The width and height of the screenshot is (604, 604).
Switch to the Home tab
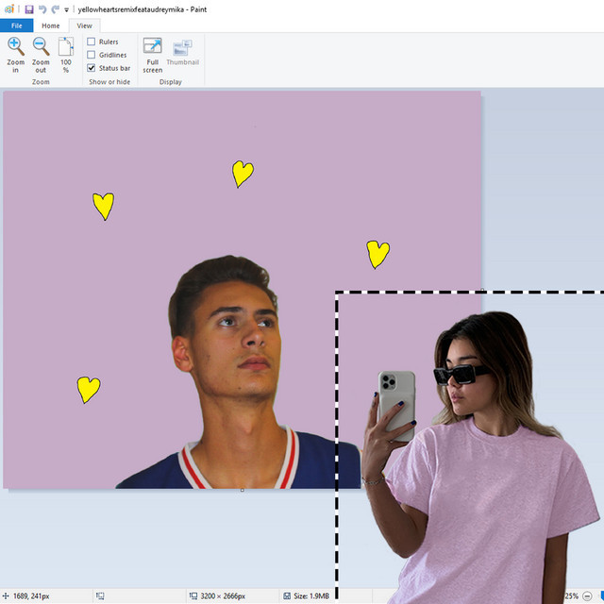[50, 25]
